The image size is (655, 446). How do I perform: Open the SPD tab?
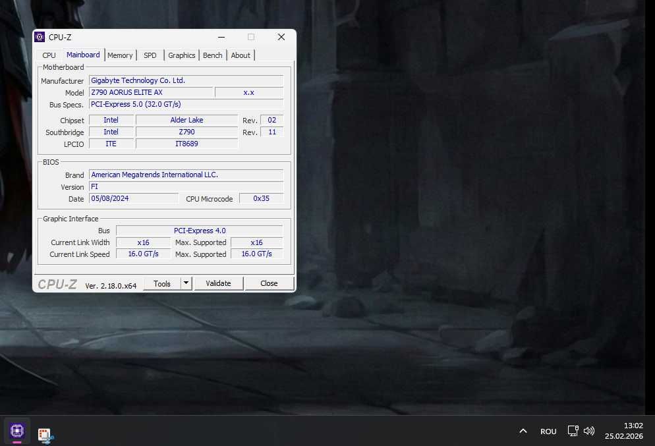tap(150, 55)
